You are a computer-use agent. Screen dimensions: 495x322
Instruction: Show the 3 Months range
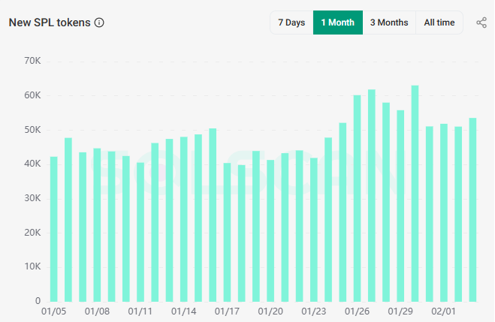click(x=388, y=23)
